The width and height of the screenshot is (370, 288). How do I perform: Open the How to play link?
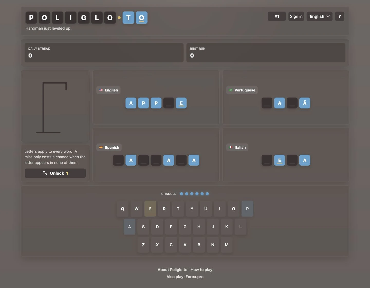tap(201, 269)
